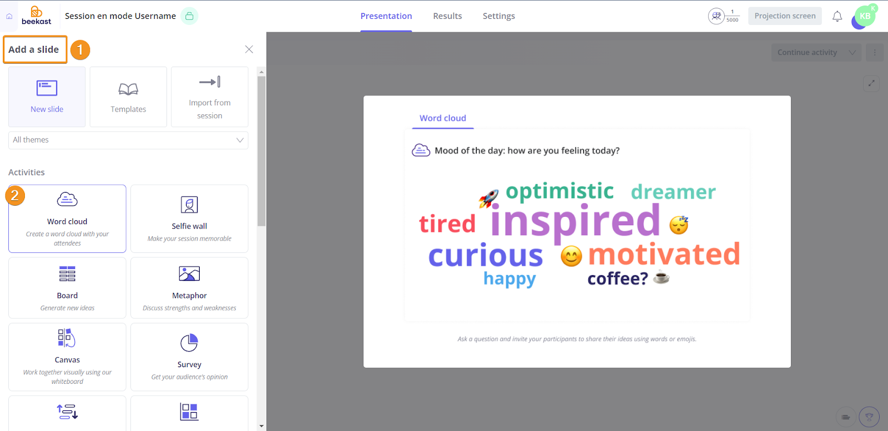The image size is (888, 431).
Task: Expand the All themes dropdown
Action: click(x=128, y=140)
